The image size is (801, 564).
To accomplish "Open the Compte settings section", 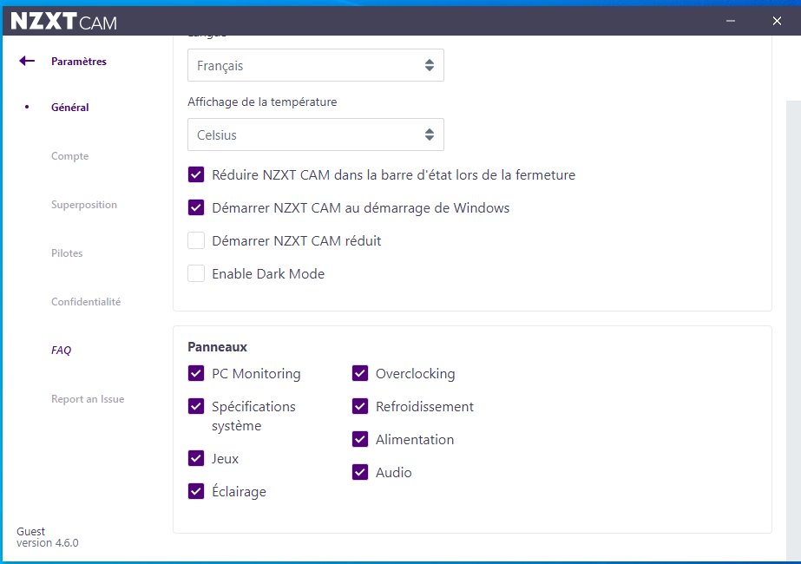I will [x=69, y=156].
